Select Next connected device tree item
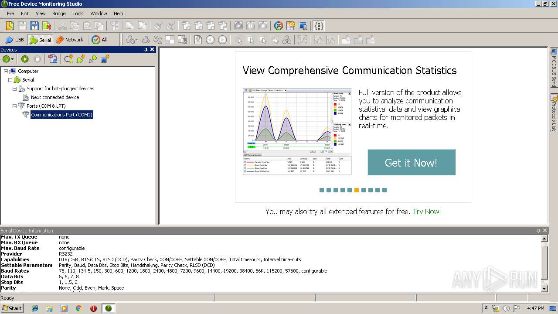 pyautogui.click(x=55, y=97)
